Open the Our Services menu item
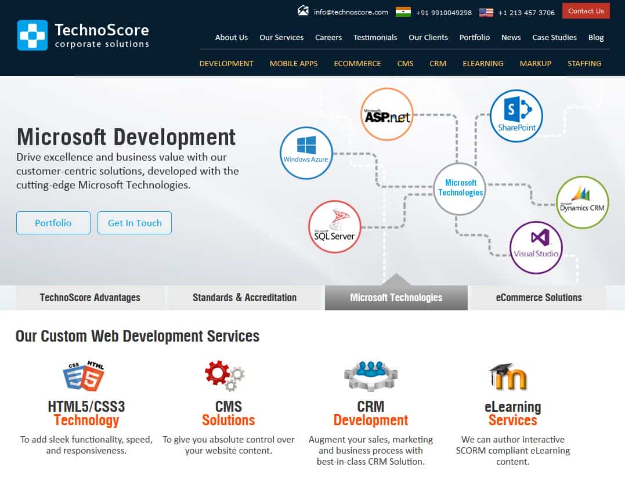The height and width of the screenshot is (478, 625). [x=281, y=37]
